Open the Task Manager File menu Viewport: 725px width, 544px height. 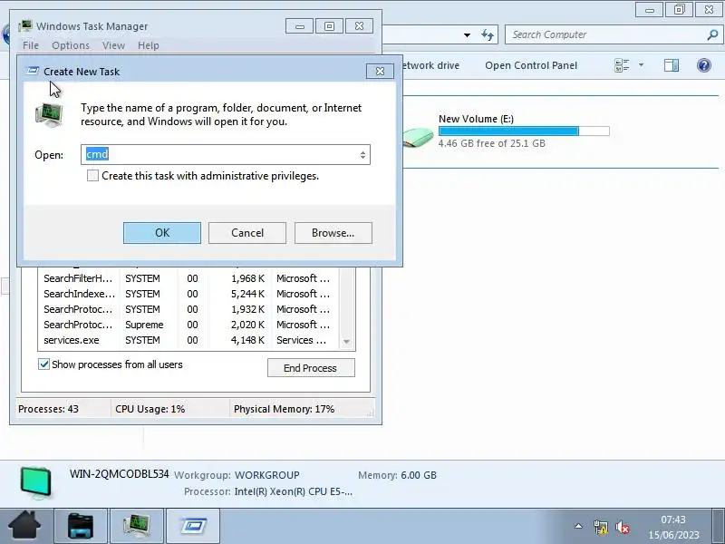point(31,45)
